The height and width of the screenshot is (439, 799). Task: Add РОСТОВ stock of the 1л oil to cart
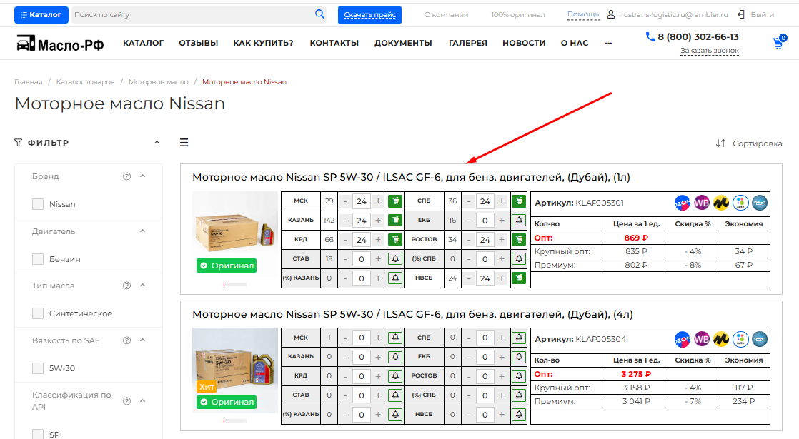coord(519,240)
